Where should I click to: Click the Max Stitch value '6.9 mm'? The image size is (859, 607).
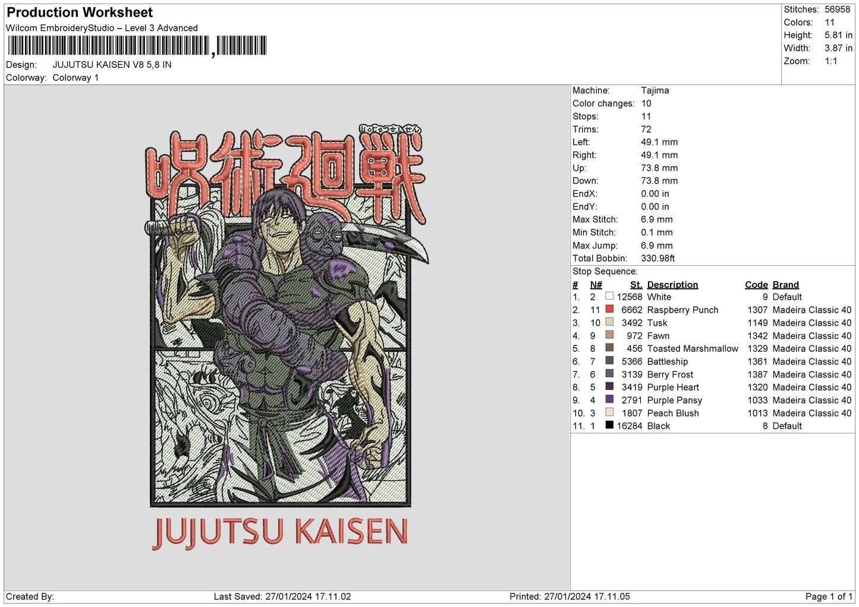tap(657, 220)
